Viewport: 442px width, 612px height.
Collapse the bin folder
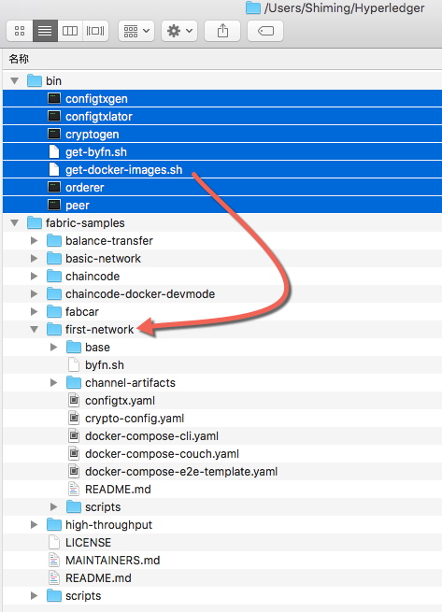(x=15, y=80)
